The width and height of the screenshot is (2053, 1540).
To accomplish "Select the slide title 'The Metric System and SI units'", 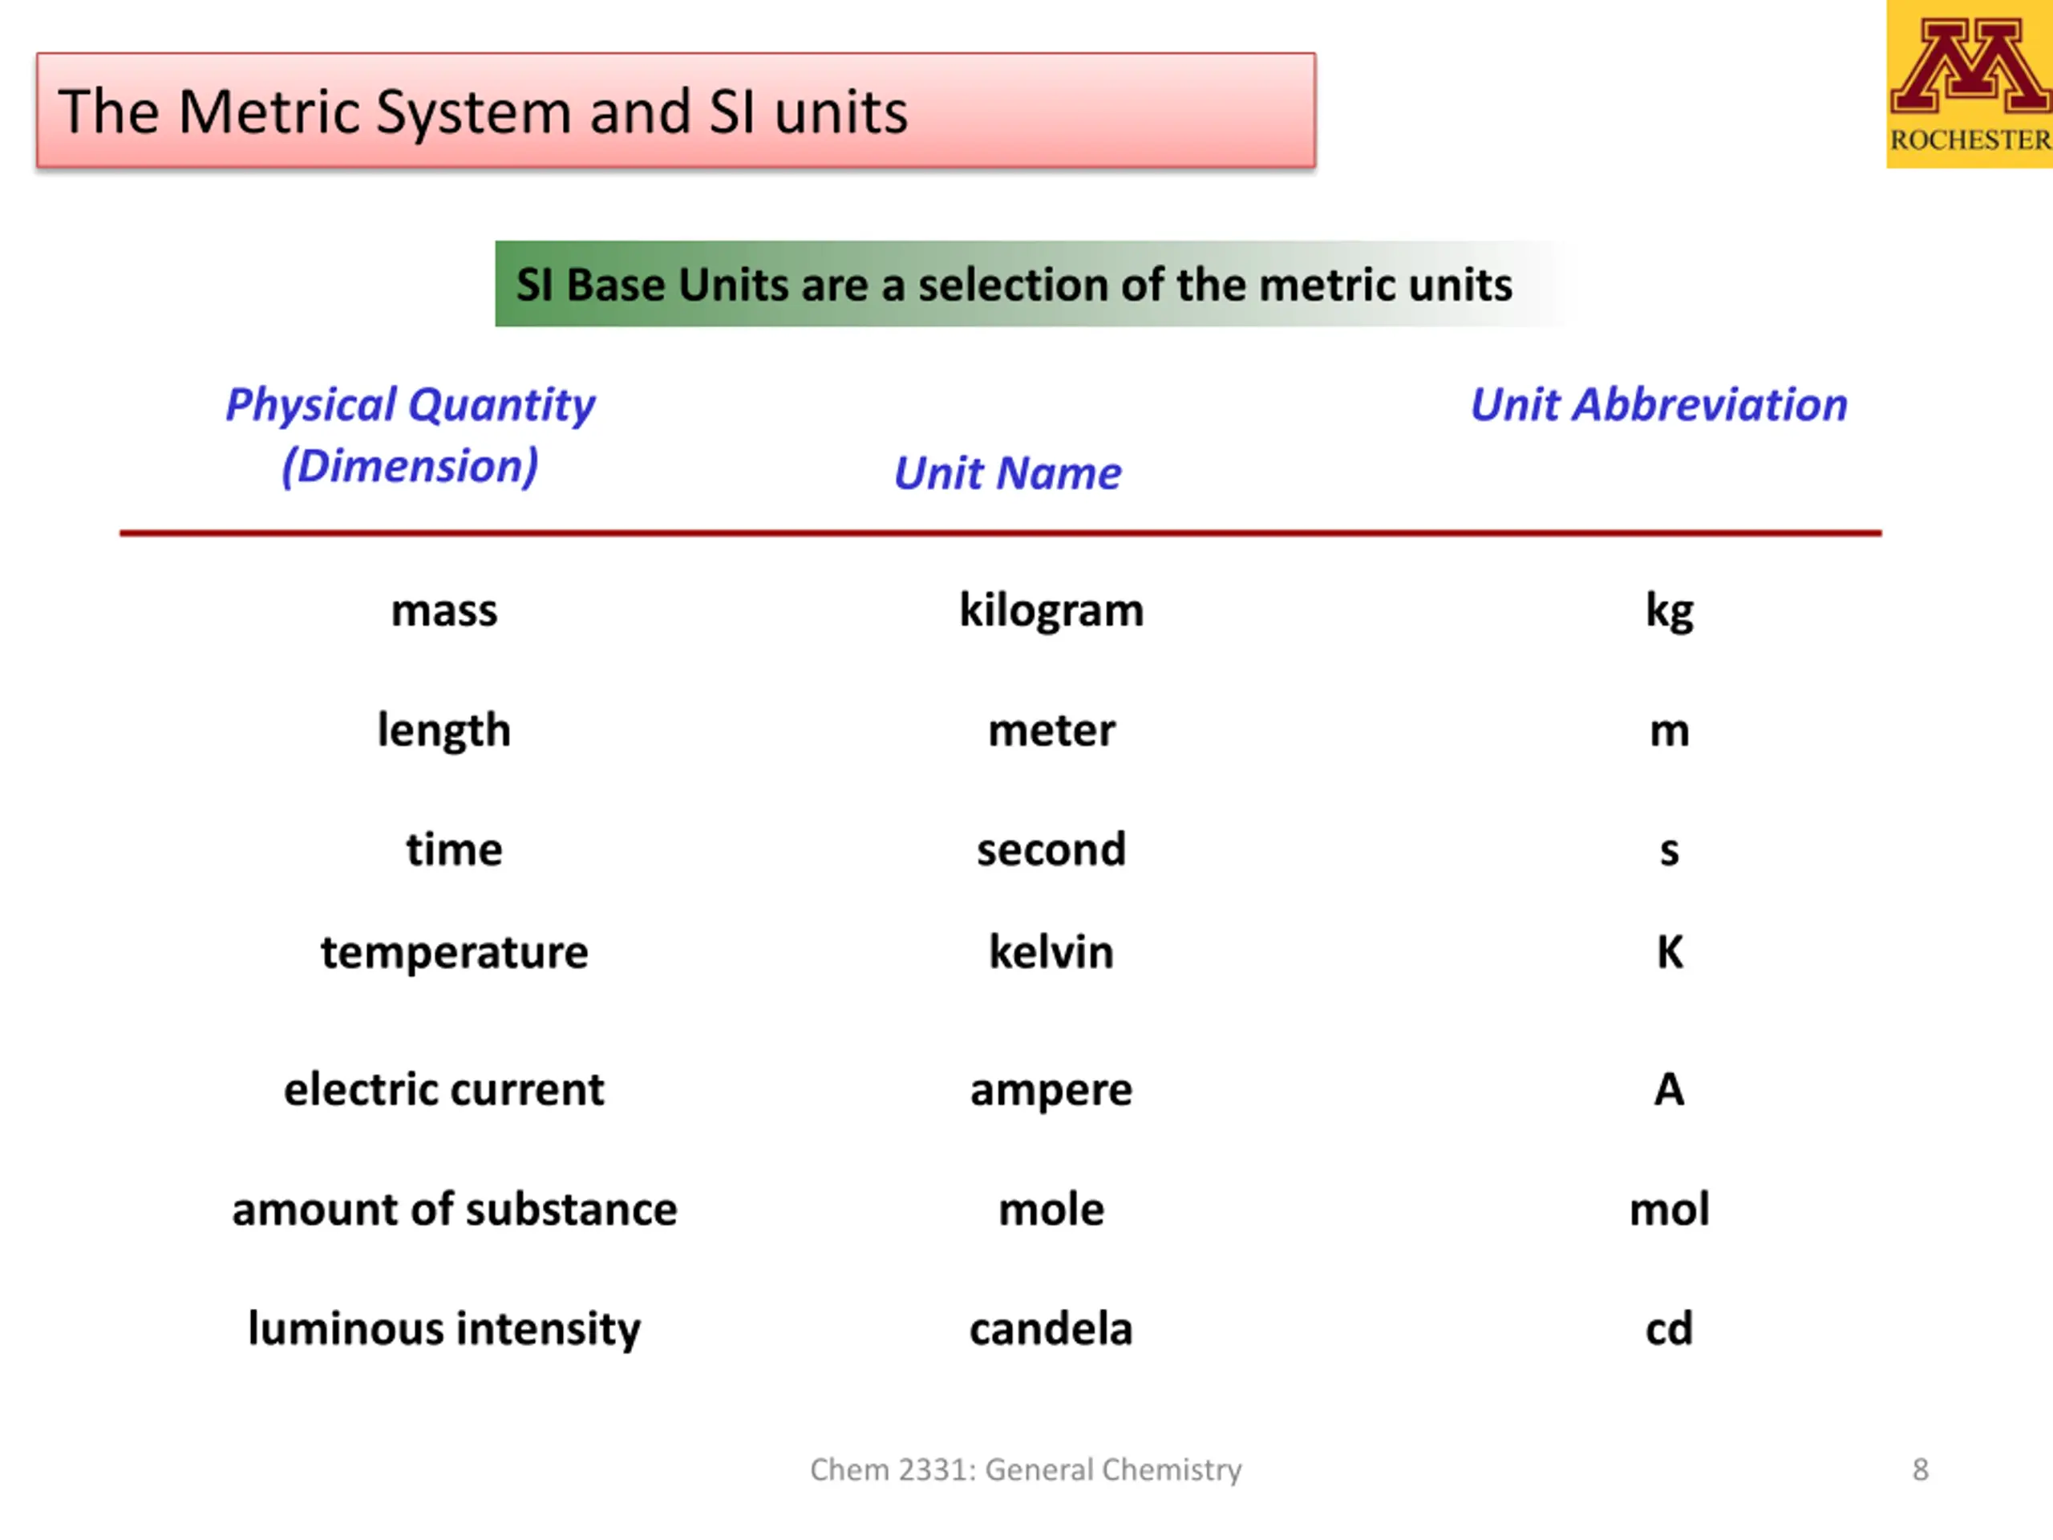I will 483,111.
